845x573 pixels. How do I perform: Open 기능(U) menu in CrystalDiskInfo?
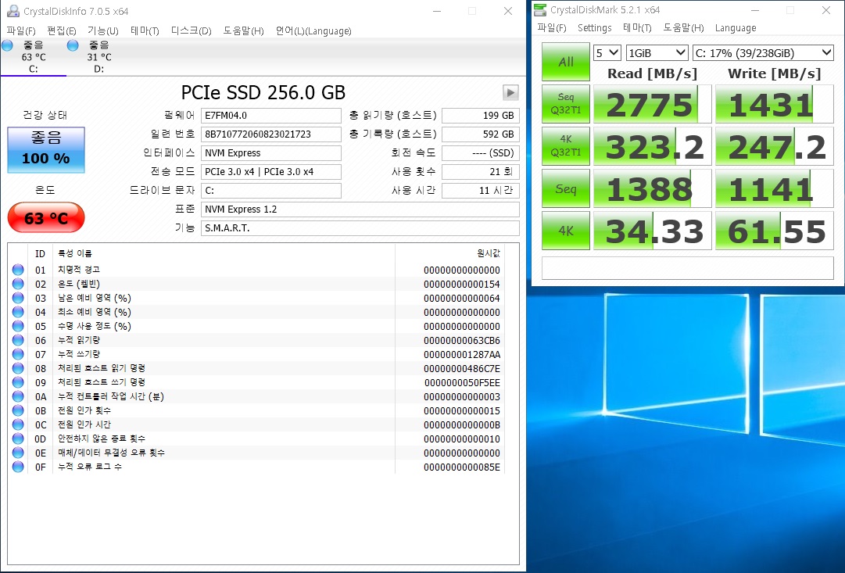coord(103,30)
